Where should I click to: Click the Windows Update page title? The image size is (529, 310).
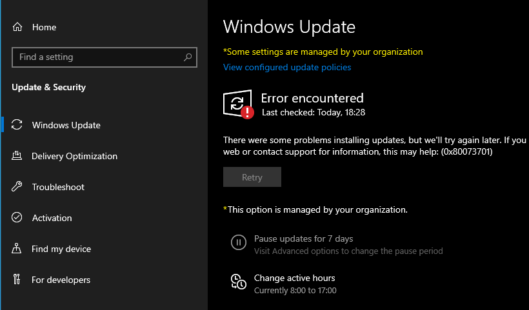point(289,27)
